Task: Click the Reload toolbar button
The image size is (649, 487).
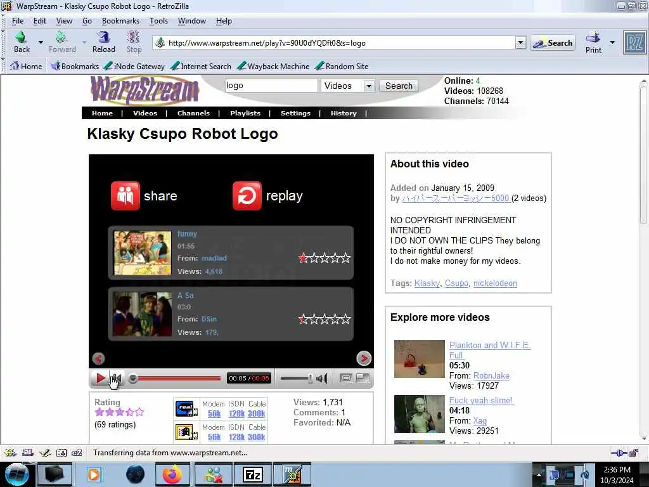Action: (103, 42)
